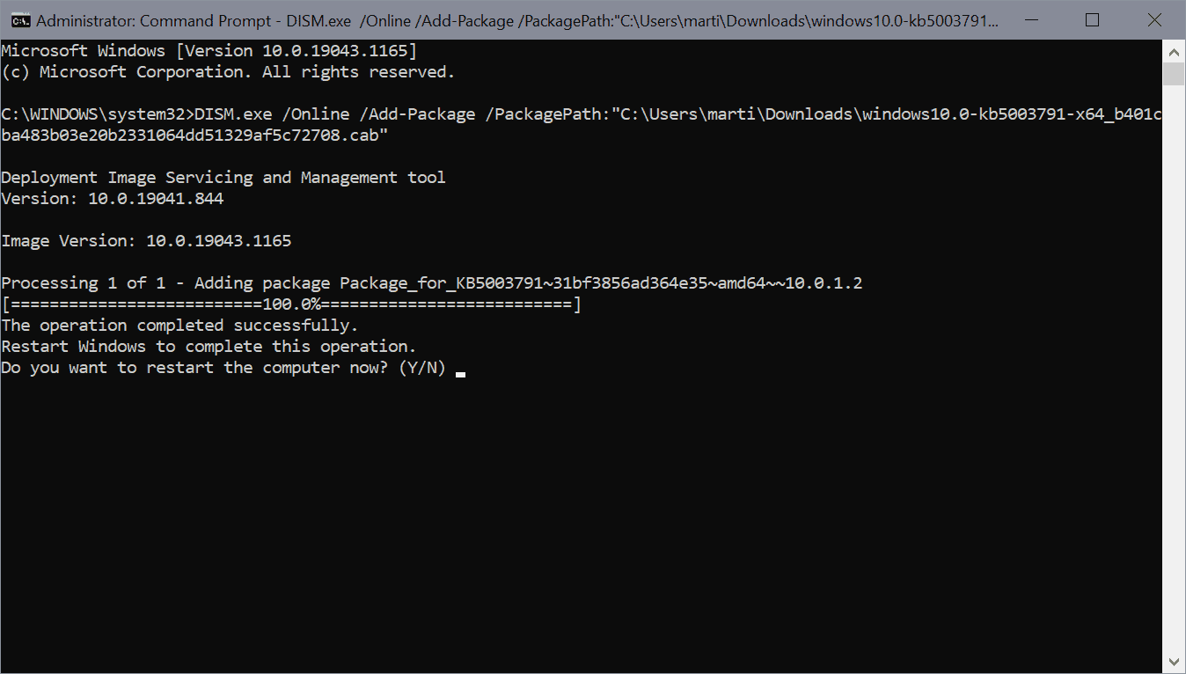Click the Processing 1 of 1 line
This screenshot has height=674, width=1186.
[x=432, y=283]
